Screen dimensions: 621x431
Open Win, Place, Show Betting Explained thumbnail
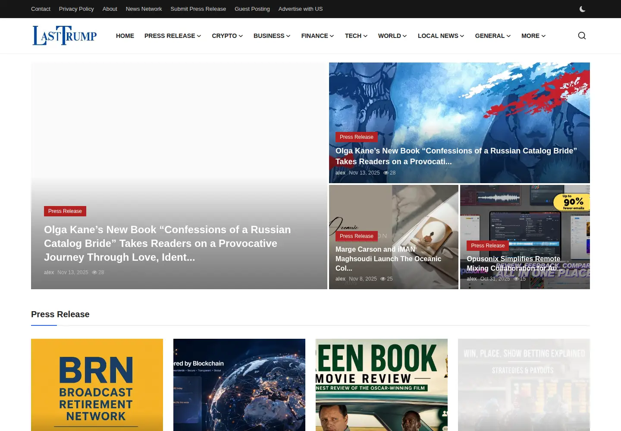pos(524,385)
